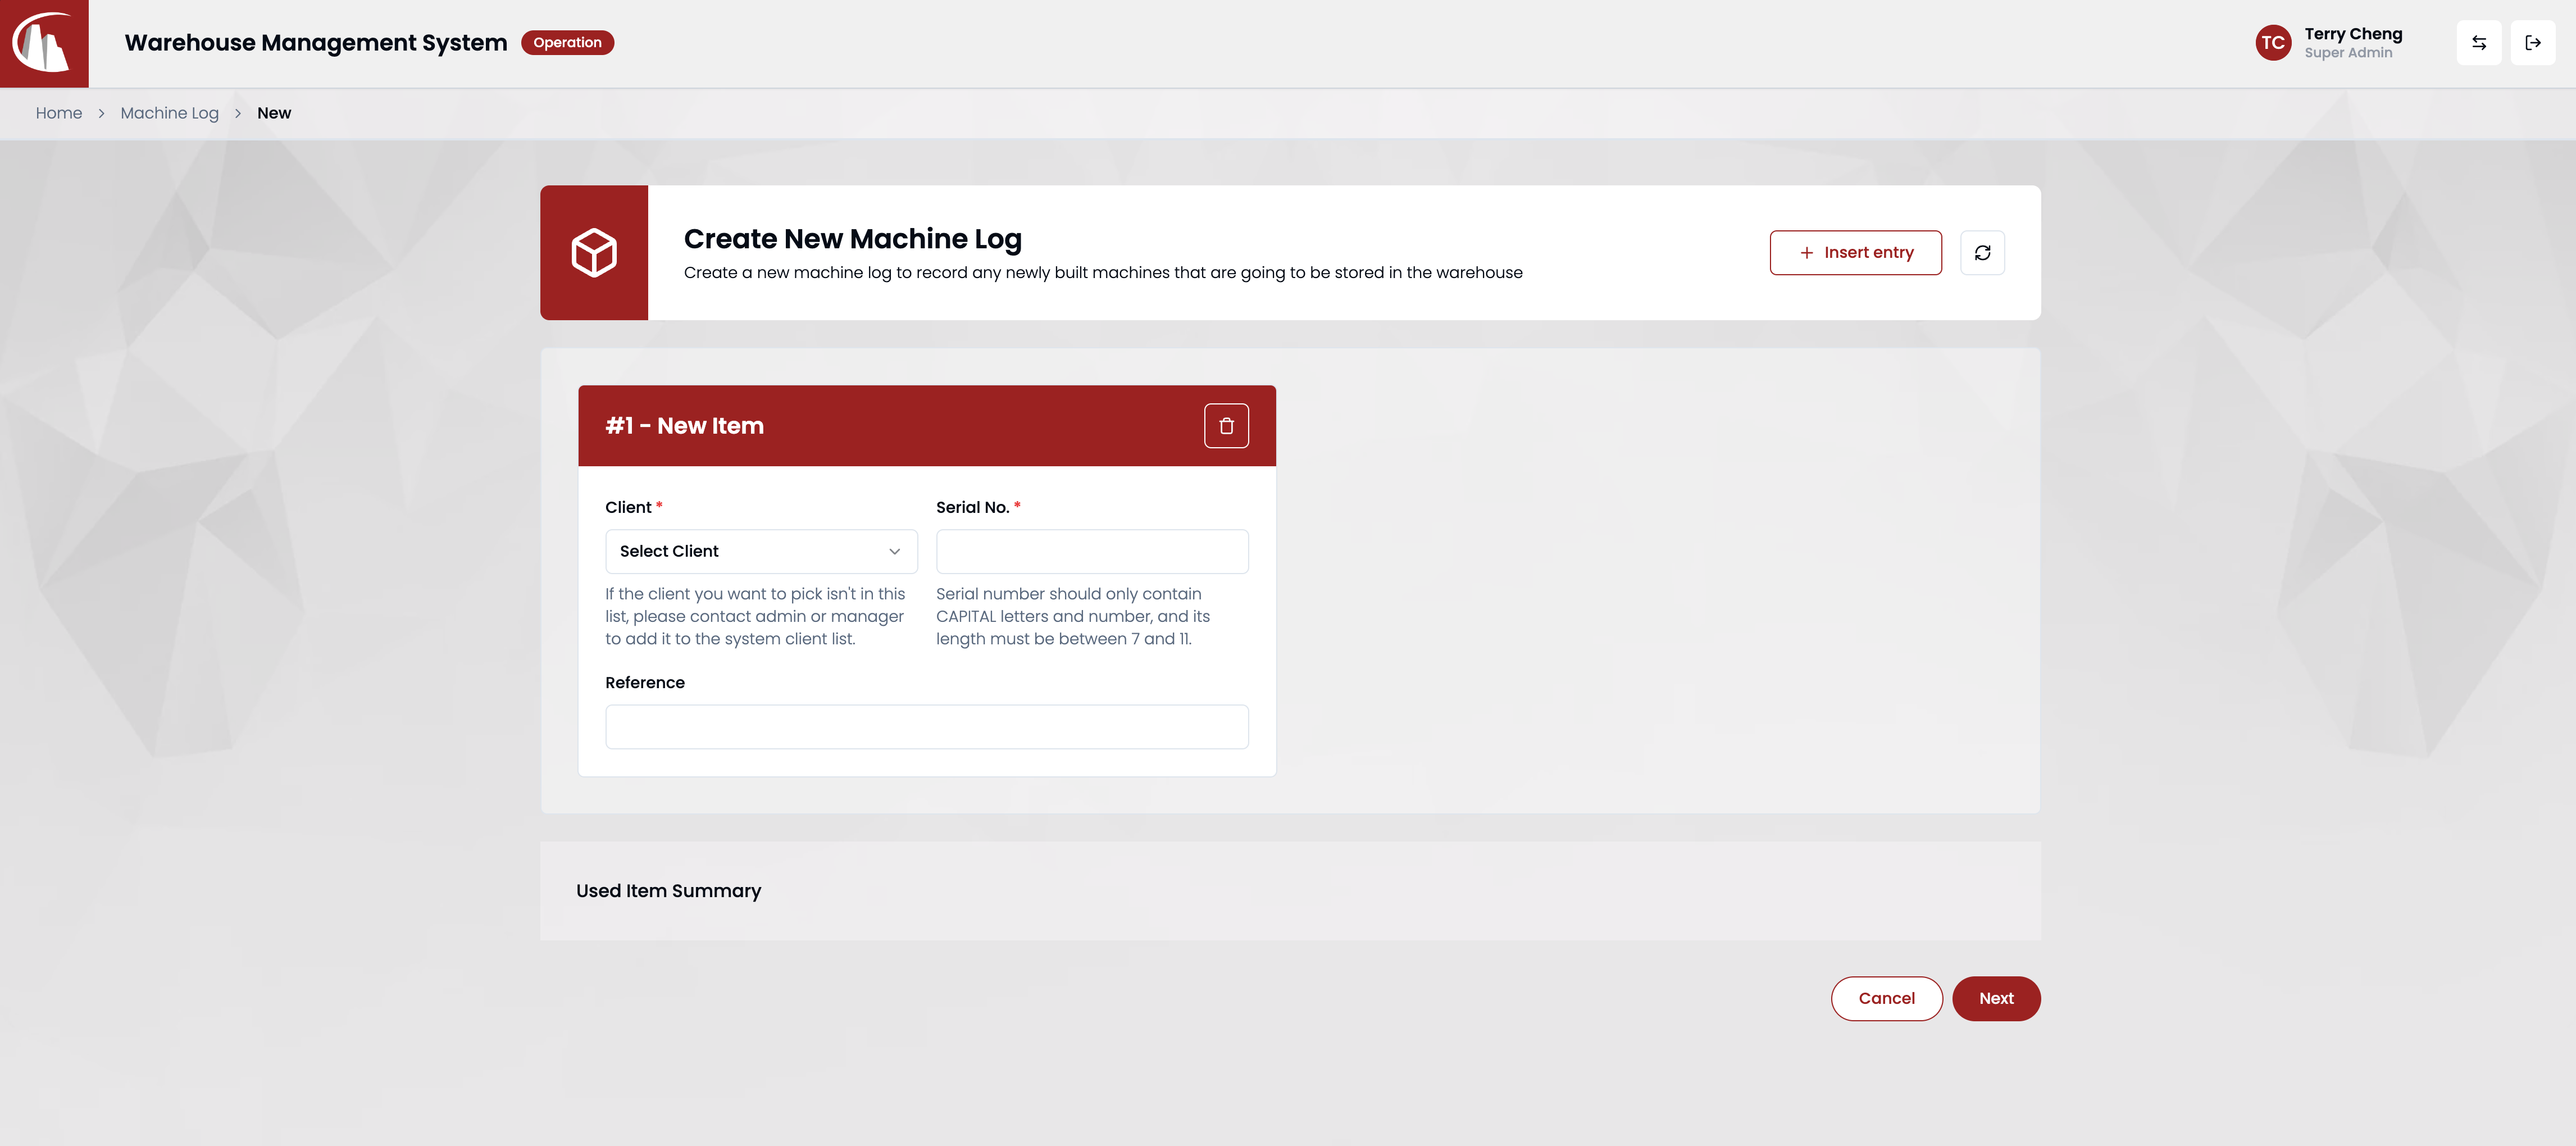Click the warehouse logo icon
Image resolution: width=2576 pixels, height=1146 pixels.
point(43,43)
